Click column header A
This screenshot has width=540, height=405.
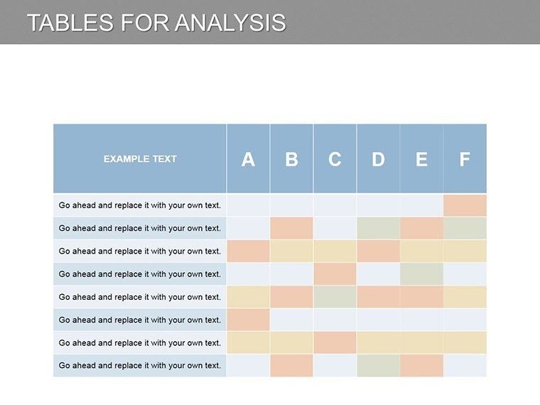pos(248,158)
